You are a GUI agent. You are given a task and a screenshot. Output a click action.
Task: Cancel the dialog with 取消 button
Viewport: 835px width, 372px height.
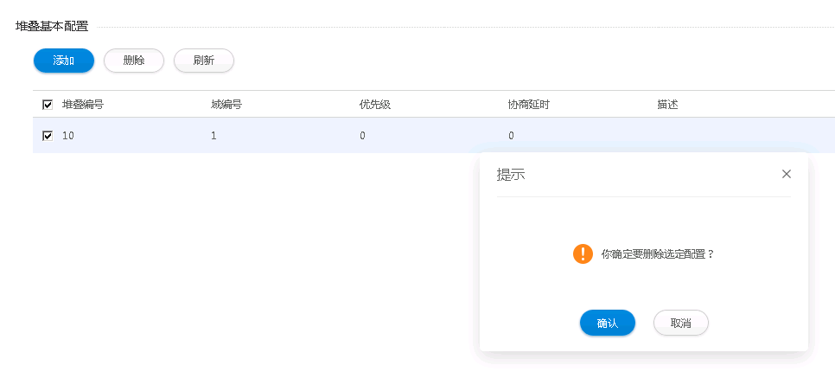click(681, 323)
